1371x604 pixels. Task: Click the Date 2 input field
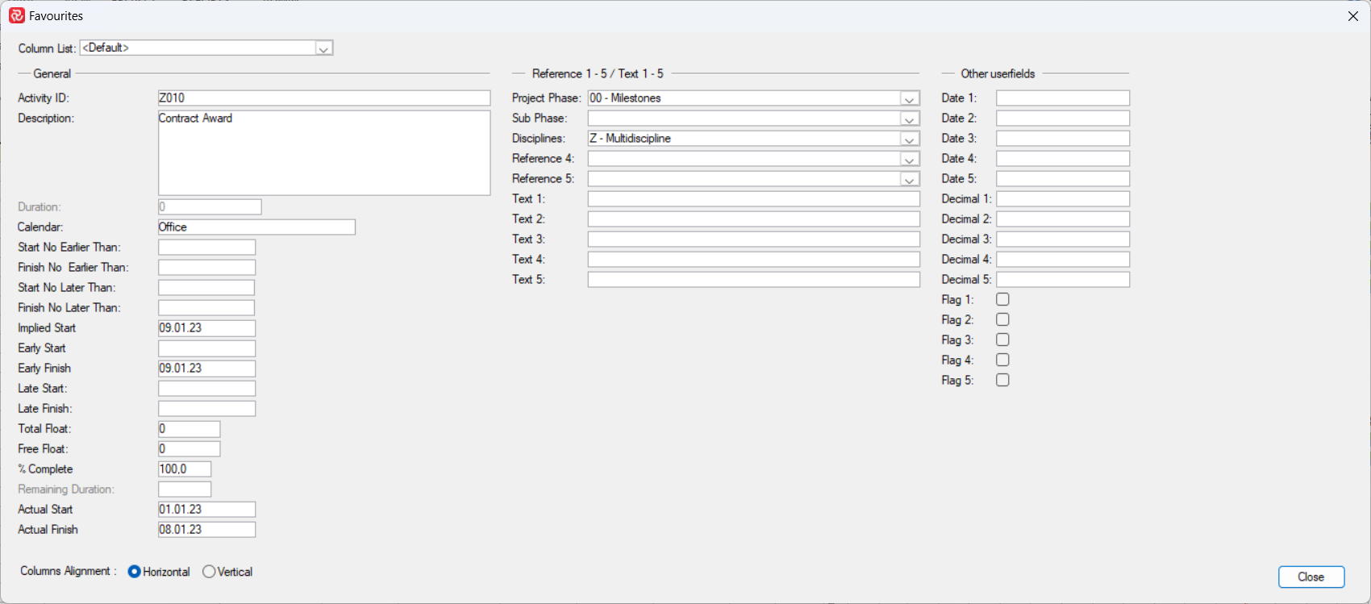point(1063,119)
